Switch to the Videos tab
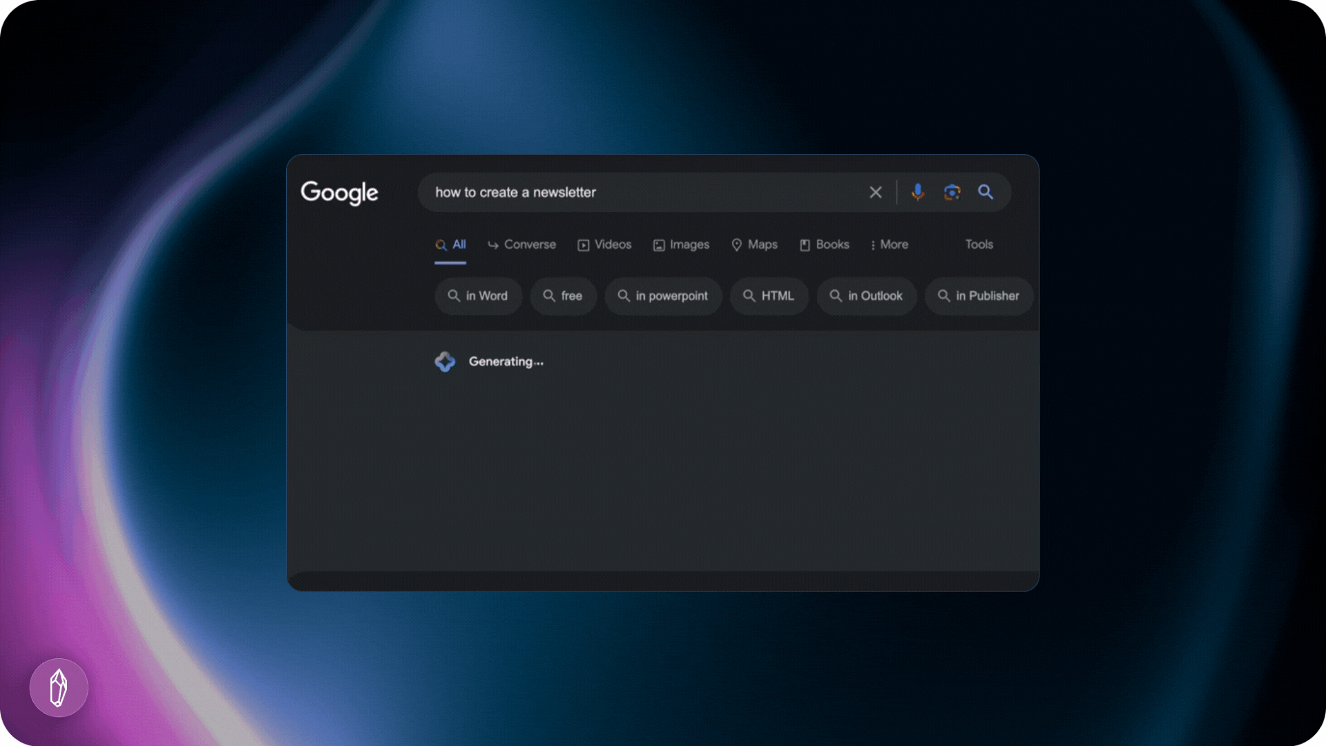The width and height of the screenshot is (1326, 746). 604,245
